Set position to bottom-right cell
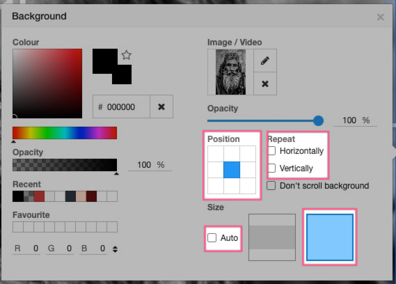This screenshot has height=284, width=396. tap(248, 186)
